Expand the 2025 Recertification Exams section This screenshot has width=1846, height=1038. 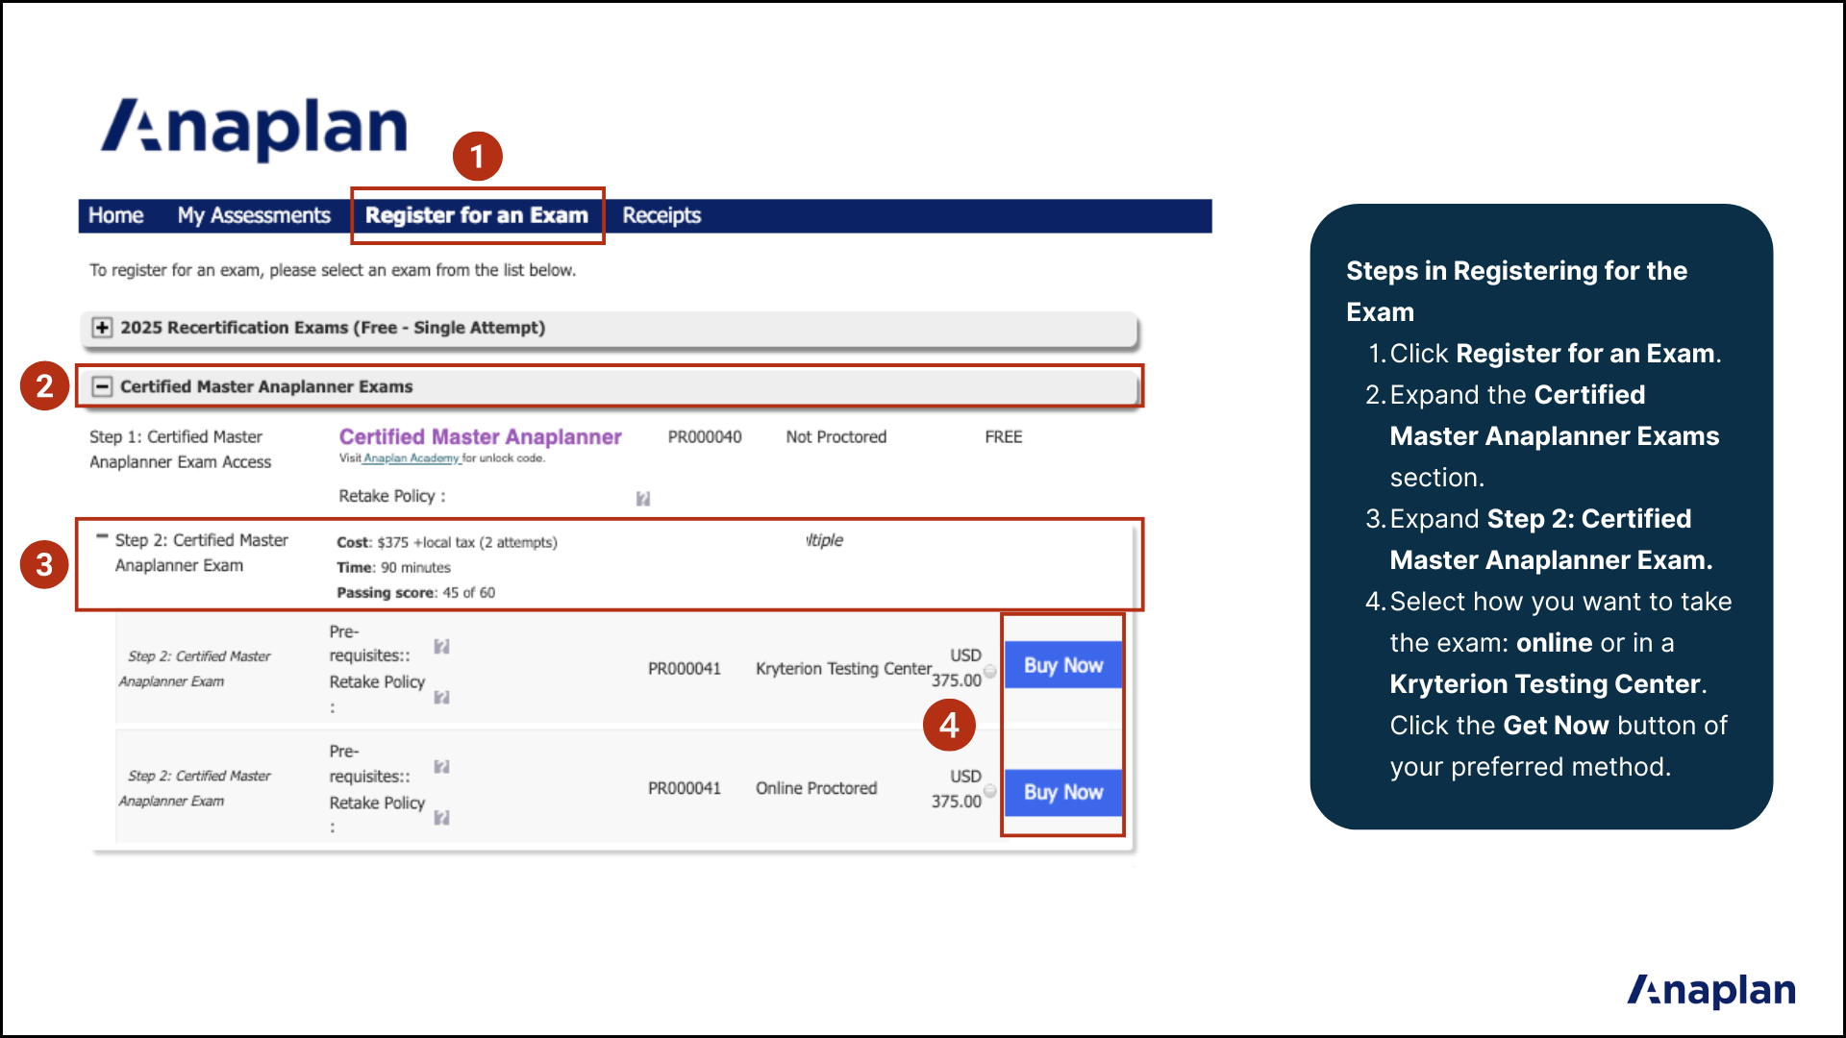[102, 328]
